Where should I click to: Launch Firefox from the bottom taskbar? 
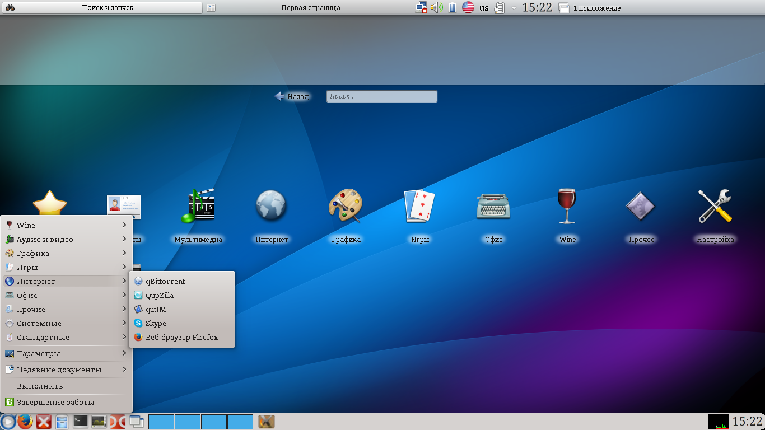(25, 422)
